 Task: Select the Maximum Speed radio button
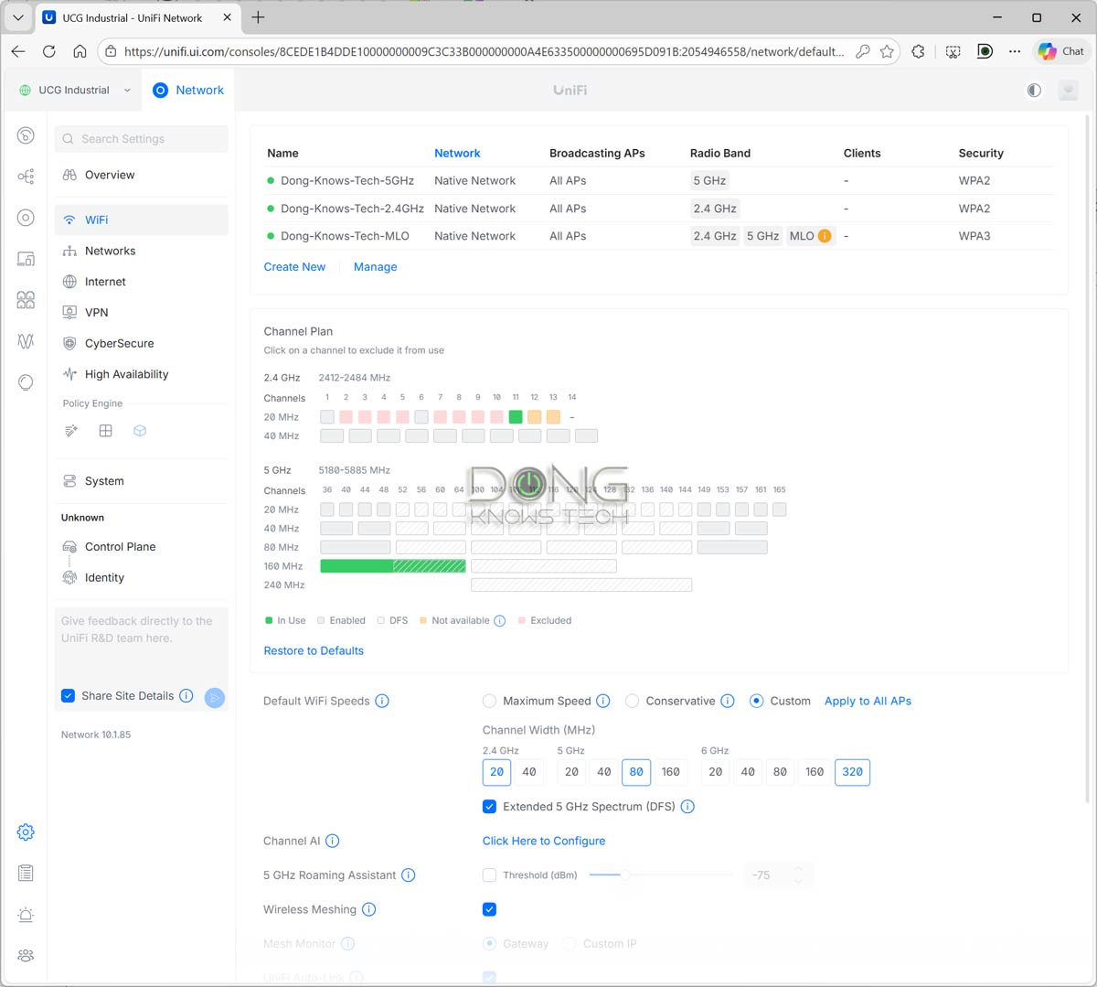(489, 701)
